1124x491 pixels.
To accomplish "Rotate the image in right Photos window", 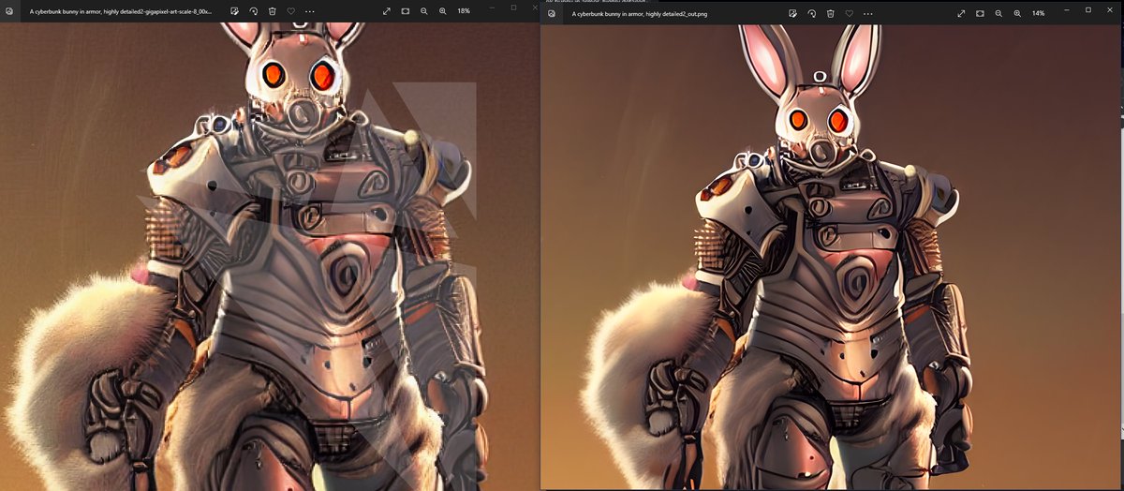I will tap(811, 13).
